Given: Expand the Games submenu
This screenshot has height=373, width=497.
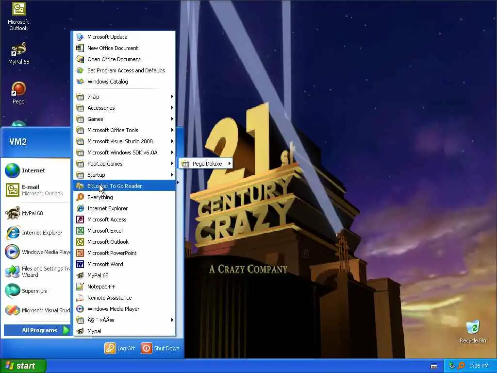Looking at the screenshot, I should [x=125, y=119].
